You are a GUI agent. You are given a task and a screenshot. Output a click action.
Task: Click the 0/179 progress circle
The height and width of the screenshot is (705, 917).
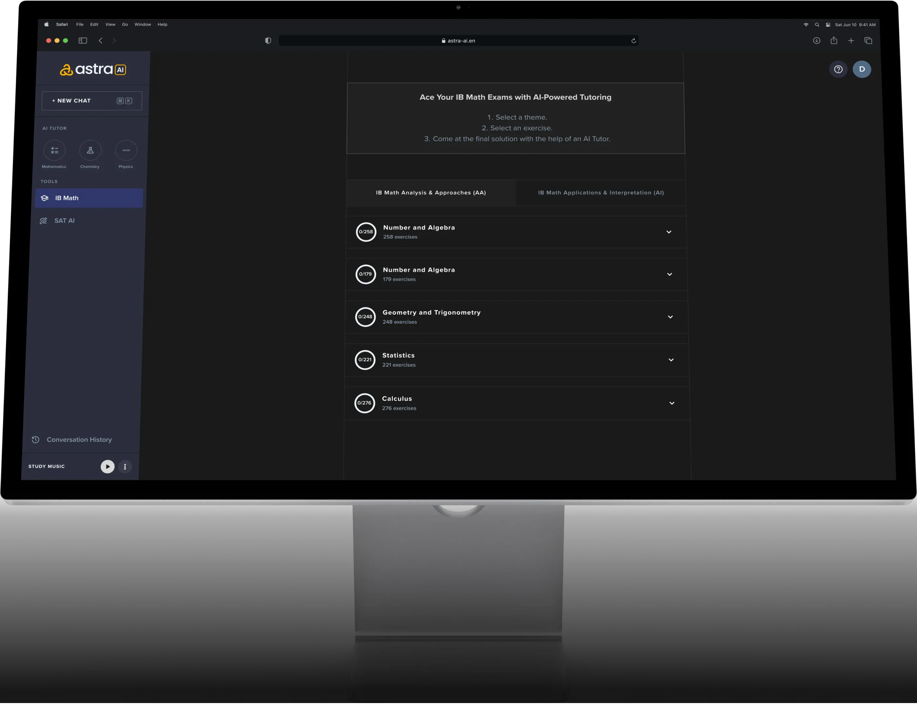(366, 274)
